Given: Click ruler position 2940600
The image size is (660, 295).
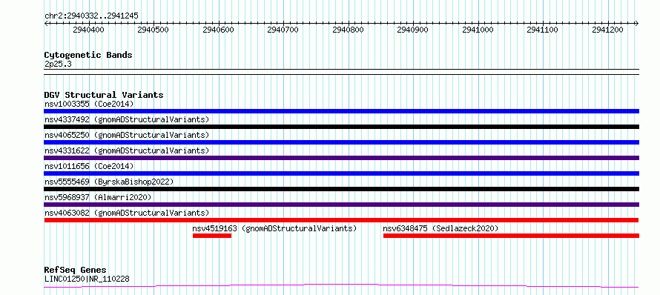Looking at the screenshot, I should (x=219, y=30).
